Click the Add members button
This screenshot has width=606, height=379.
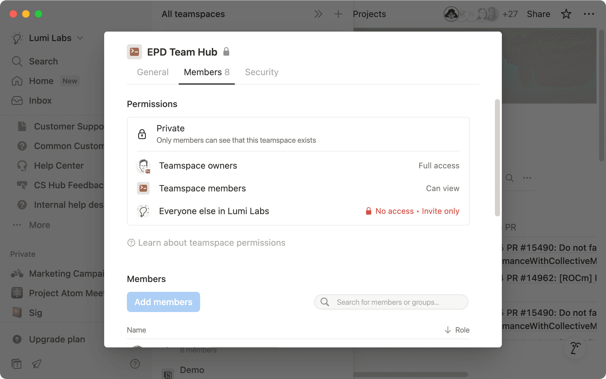(x=163, y=302)
